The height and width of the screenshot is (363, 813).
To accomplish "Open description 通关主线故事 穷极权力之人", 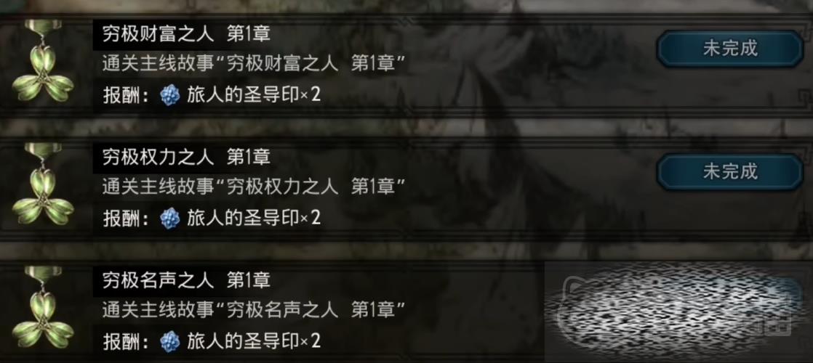I will (254, 187).
